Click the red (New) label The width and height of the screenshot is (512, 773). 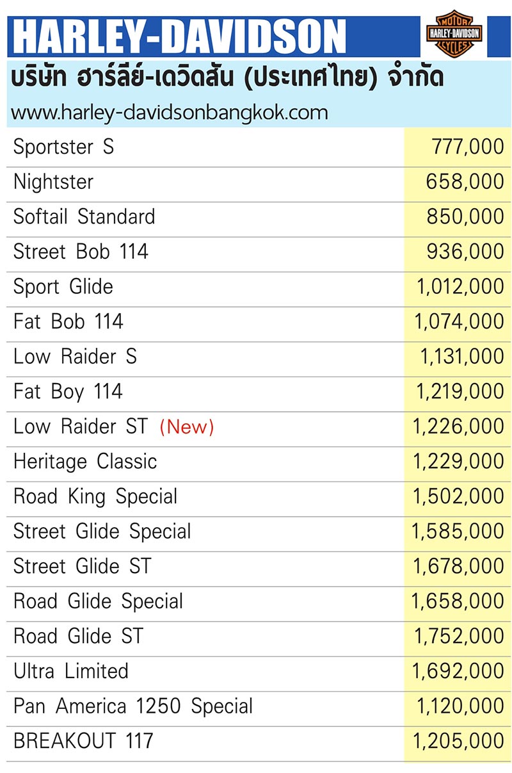[186, 427]
